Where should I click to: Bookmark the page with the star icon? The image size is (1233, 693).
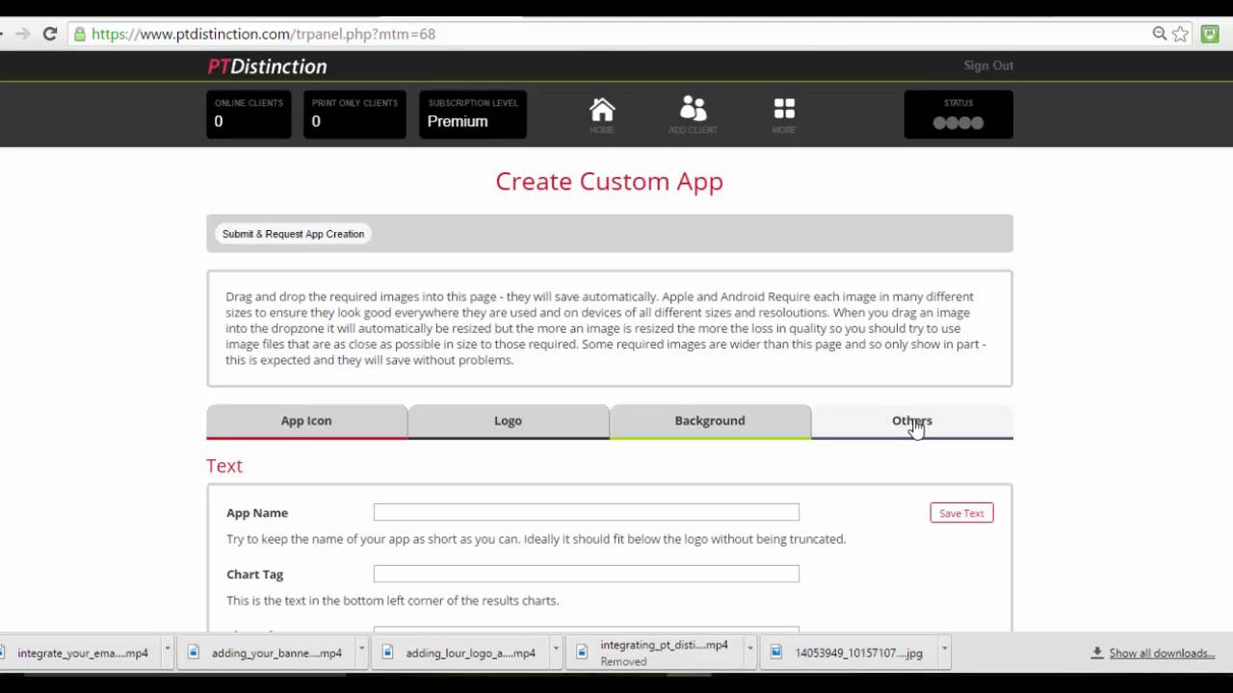(x=1180, y=34)
